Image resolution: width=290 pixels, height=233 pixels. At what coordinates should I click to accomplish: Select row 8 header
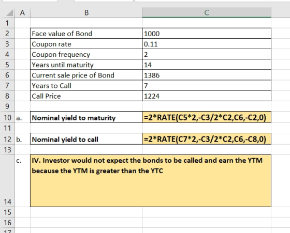pos(7,96)
